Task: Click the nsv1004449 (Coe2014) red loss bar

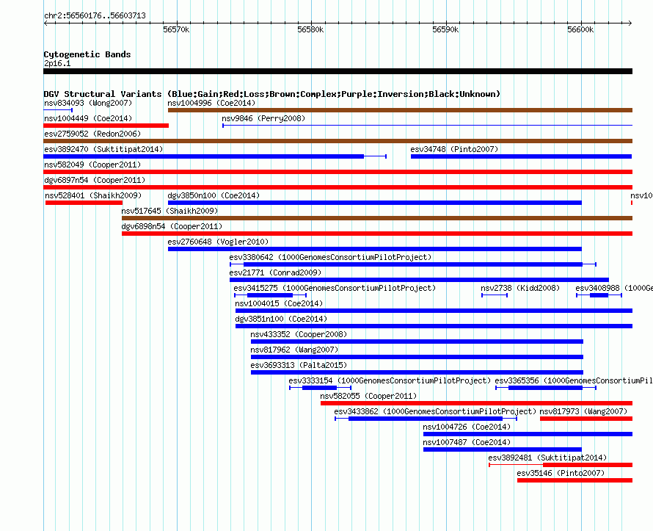Action: [106, 126]
